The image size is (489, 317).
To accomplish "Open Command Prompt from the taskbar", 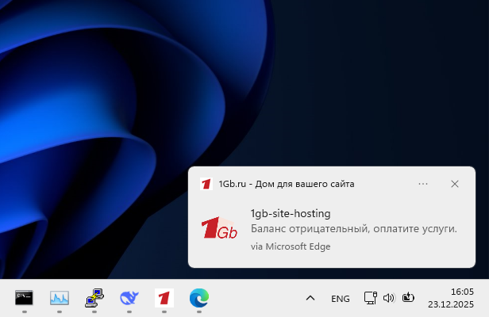I will [25, 298].
